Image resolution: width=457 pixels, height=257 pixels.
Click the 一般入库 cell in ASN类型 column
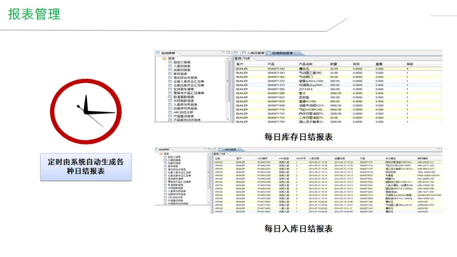click(x=284, y=208)
